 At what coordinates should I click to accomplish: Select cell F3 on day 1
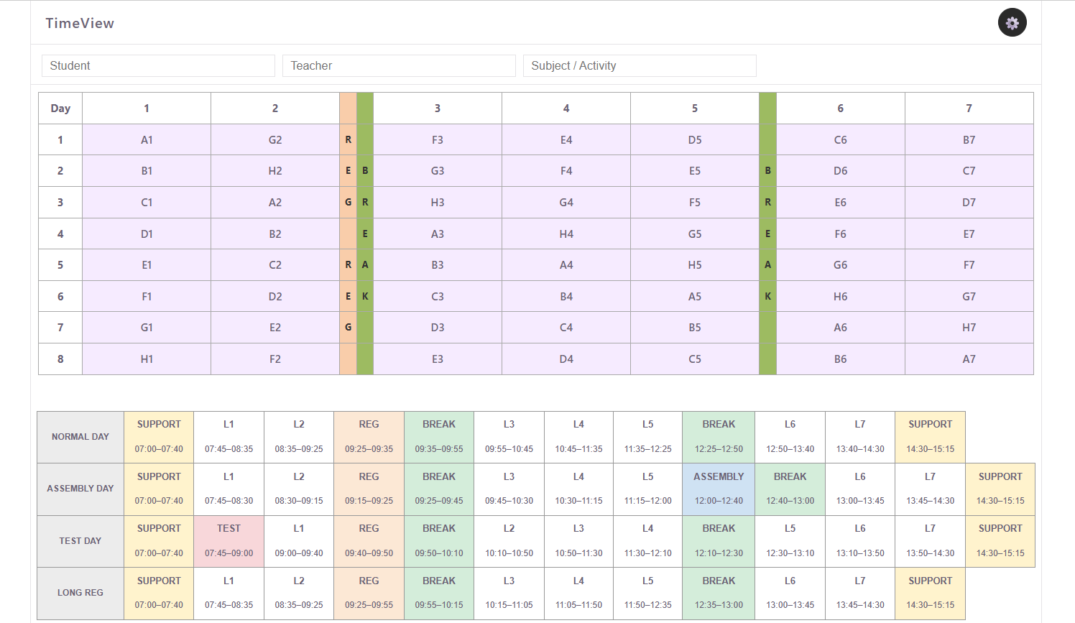pyautogui.click(x=438, y=139)
